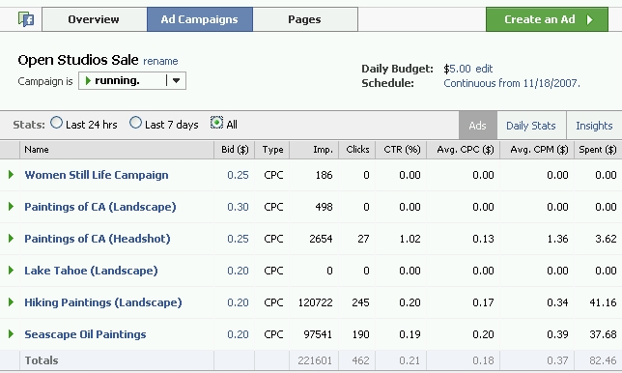Open the Overview tab
The image size is (622, 373).
94,19
